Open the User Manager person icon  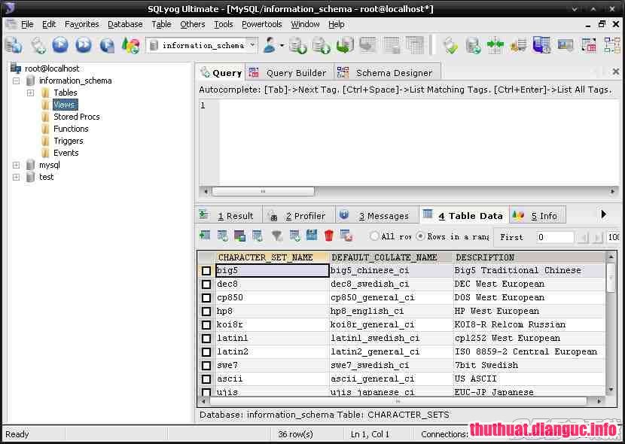(270, 45)
